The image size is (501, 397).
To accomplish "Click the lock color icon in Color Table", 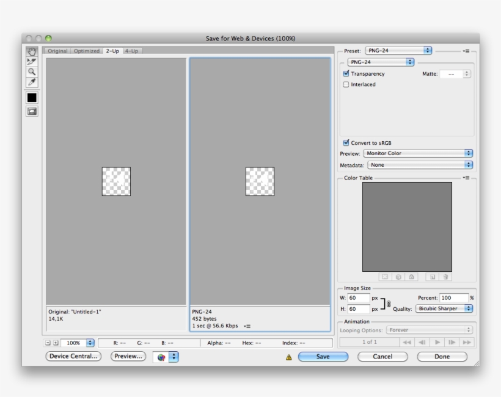I will 411,277.
